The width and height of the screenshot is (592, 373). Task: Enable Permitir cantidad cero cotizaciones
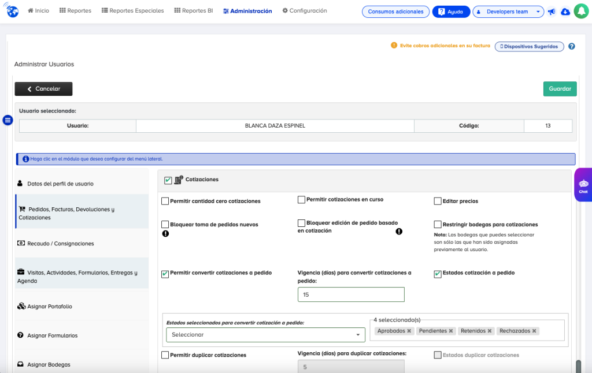(x=166, y=201)
